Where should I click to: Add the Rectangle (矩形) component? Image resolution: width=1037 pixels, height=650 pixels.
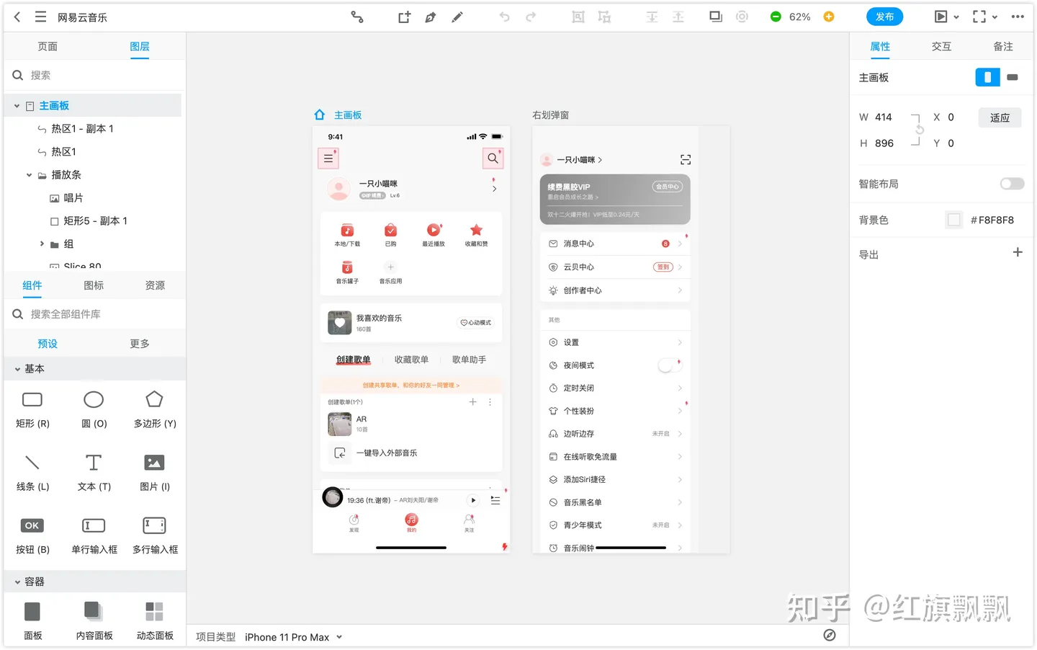pos(32,409)
